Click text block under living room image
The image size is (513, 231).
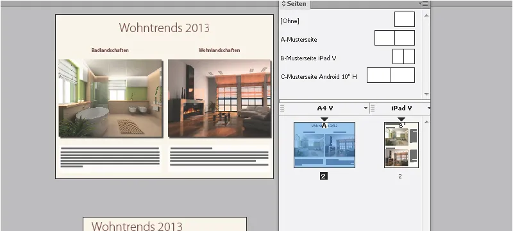pos(219,157)
